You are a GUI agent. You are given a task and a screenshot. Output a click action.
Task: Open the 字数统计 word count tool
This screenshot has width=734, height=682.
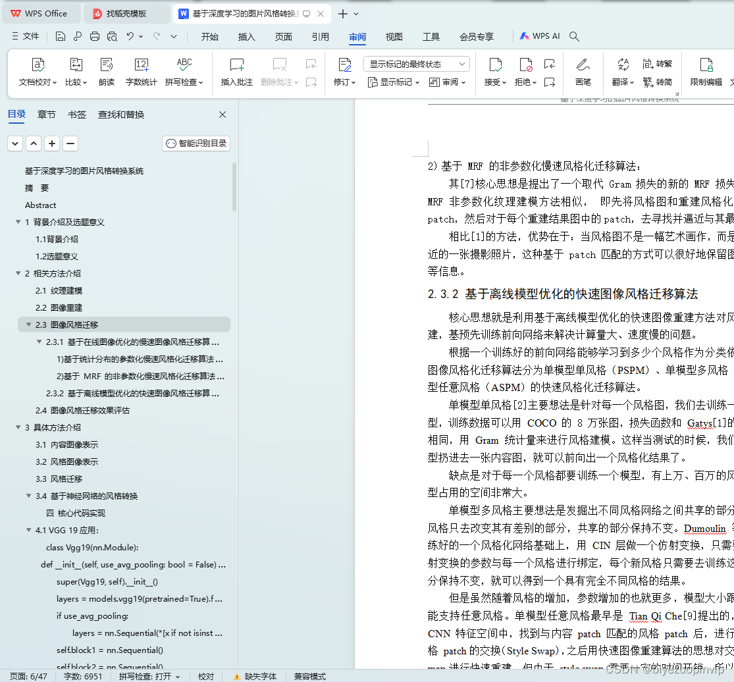[x=142, y=72]
